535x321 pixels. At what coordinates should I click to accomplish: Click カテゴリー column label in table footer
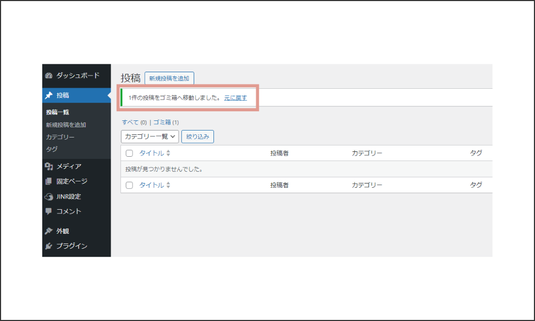[x=367, y=185]
